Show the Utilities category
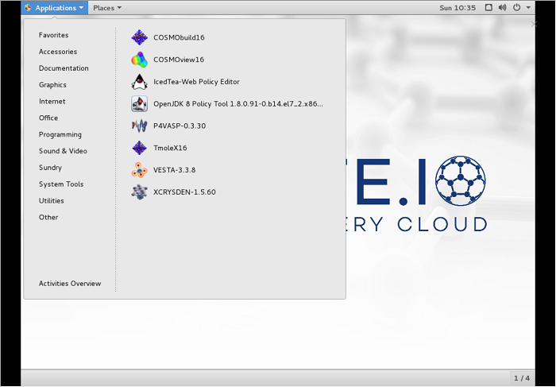Screen dimensions: 556x387 coord(52,201)
